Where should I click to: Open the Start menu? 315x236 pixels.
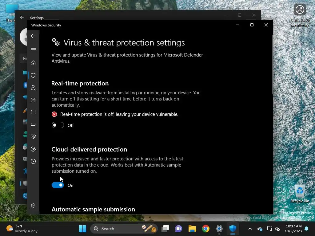click(x=82, y=229)
